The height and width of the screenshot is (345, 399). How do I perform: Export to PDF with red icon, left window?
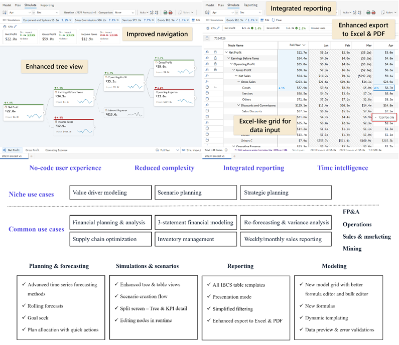[171, 12]
